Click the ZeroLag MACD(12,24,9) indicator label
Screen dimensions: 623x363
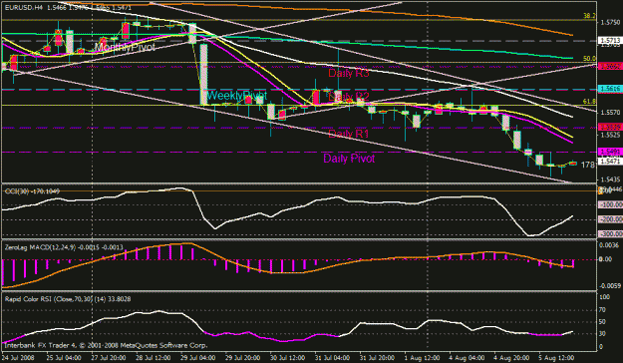pyautogui.click(x=64, y=247)
